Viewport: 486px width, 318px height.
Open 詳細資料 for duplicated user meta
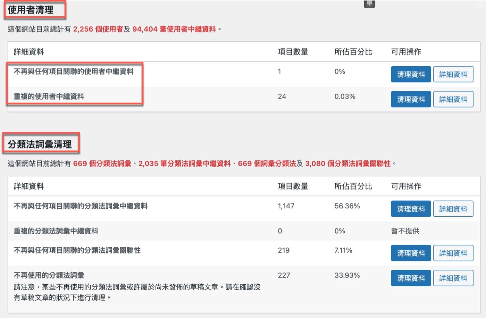[x=453, y=99]
